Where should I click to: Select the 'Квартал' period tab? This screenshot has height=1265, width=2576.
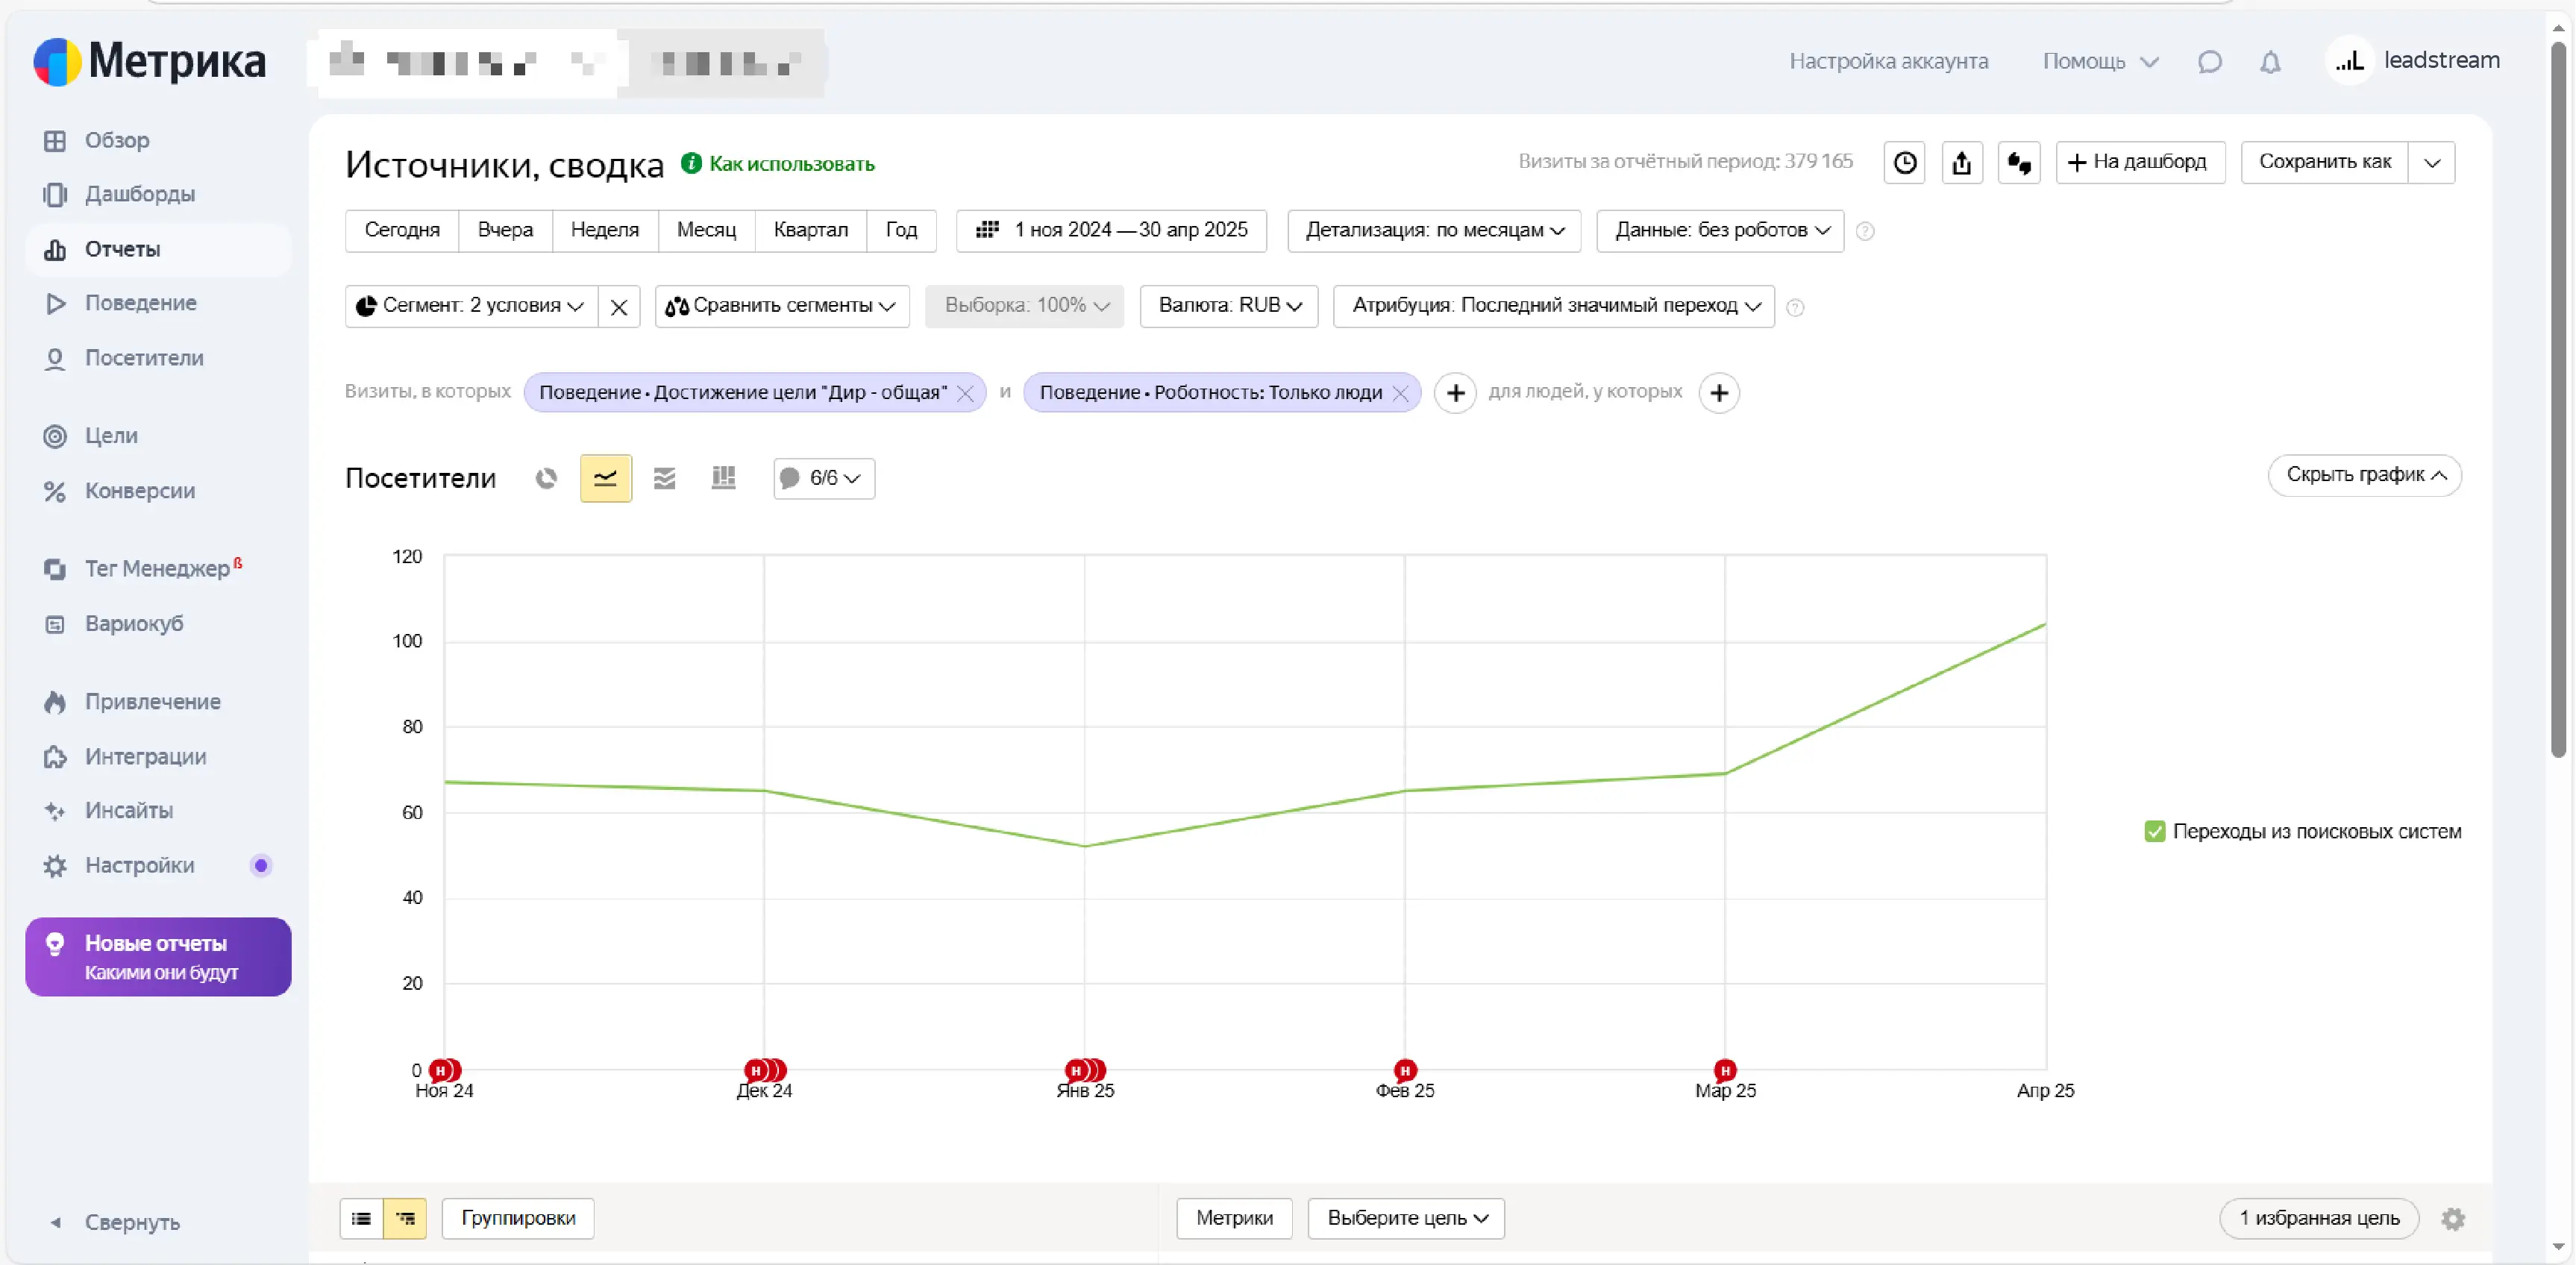[810, 230]
